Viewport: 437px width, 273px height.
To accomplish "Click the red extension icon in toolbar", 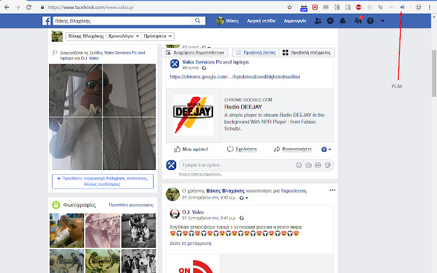I will (x=358, y=8).
